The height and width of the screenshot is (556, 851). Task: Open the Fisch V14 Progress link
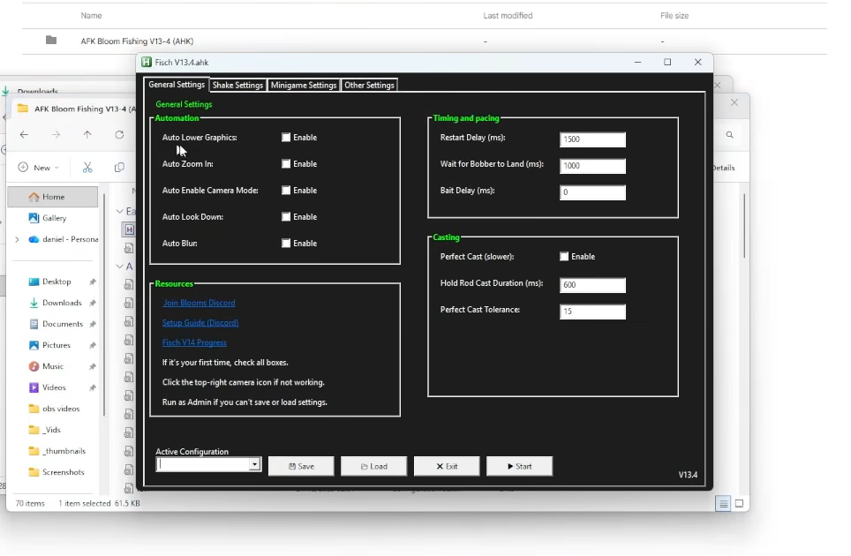click(194, 342)
